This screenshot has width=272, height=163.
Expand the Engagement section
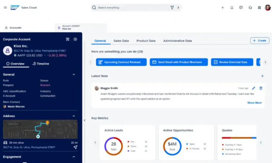coord(74,157)
